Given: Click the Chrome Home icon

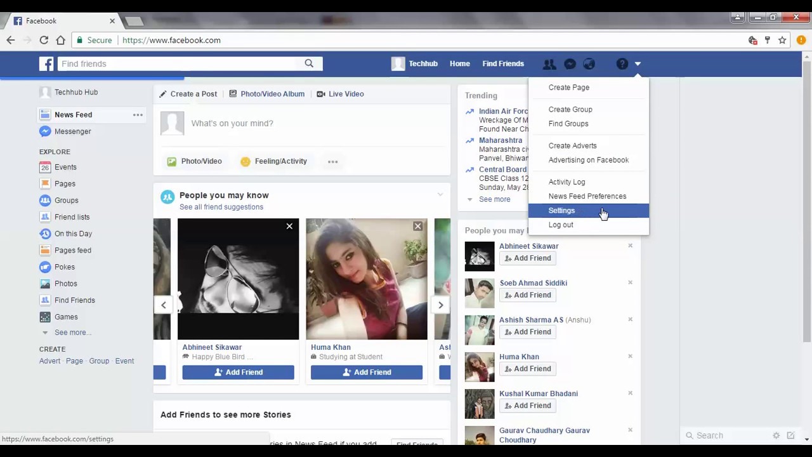Looking at the screenshot, I should click(x=60, y=40).
